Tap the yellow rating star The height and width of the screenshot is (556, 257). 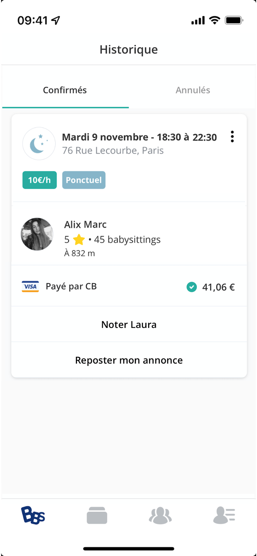[x=79, y=240]
